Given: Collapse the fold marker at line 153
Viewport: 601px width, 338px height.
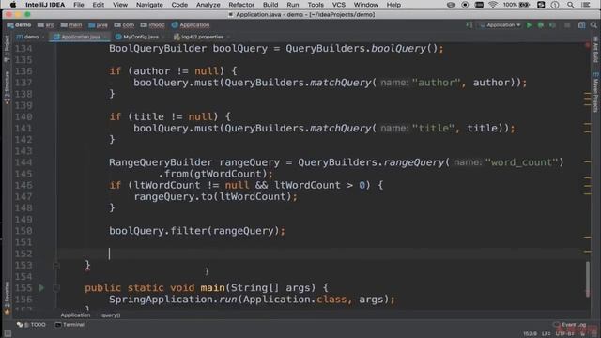Looking at the screenshot, I should pos(56,265).
